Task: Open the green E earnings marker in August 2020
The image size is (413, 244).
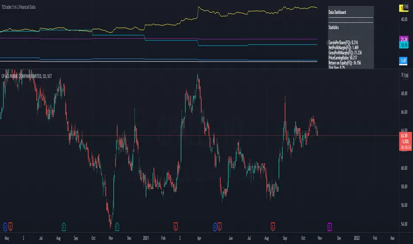Action: click(x=64, y=227)
